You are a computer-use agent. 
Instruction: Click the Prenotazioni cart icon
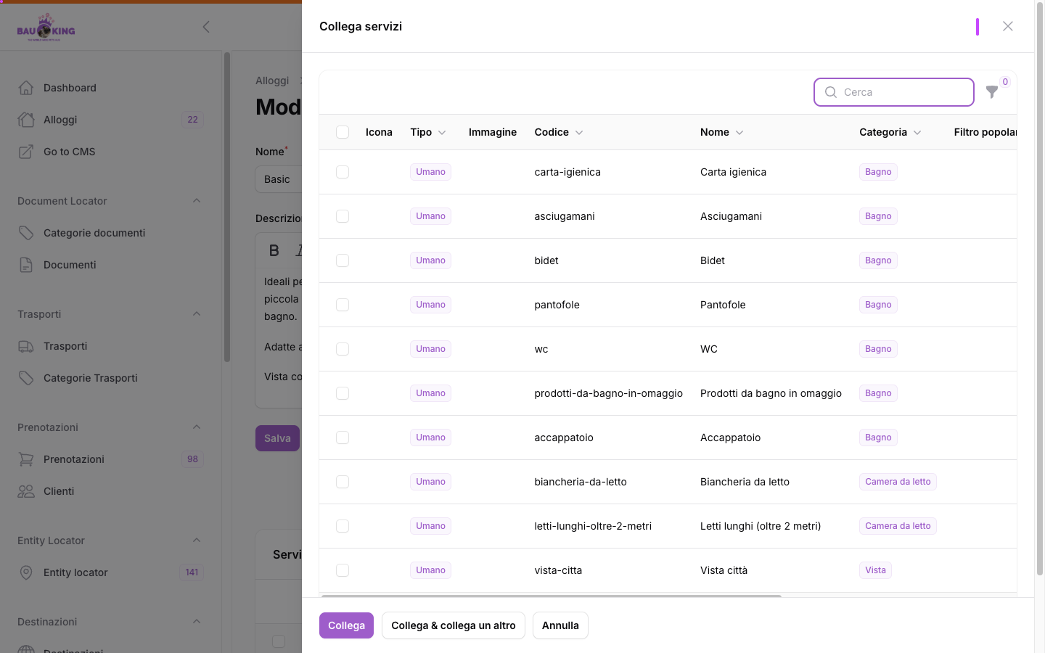coord(26,459)
